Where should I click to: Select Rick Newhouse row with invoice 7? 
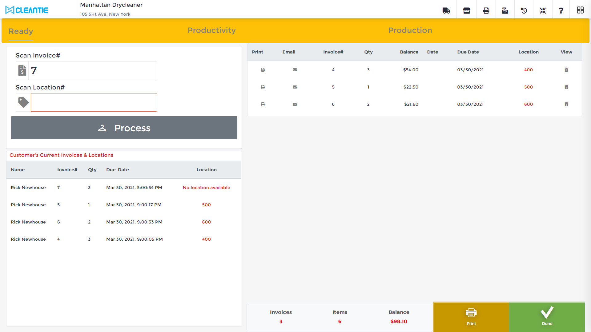coord(124,188)
